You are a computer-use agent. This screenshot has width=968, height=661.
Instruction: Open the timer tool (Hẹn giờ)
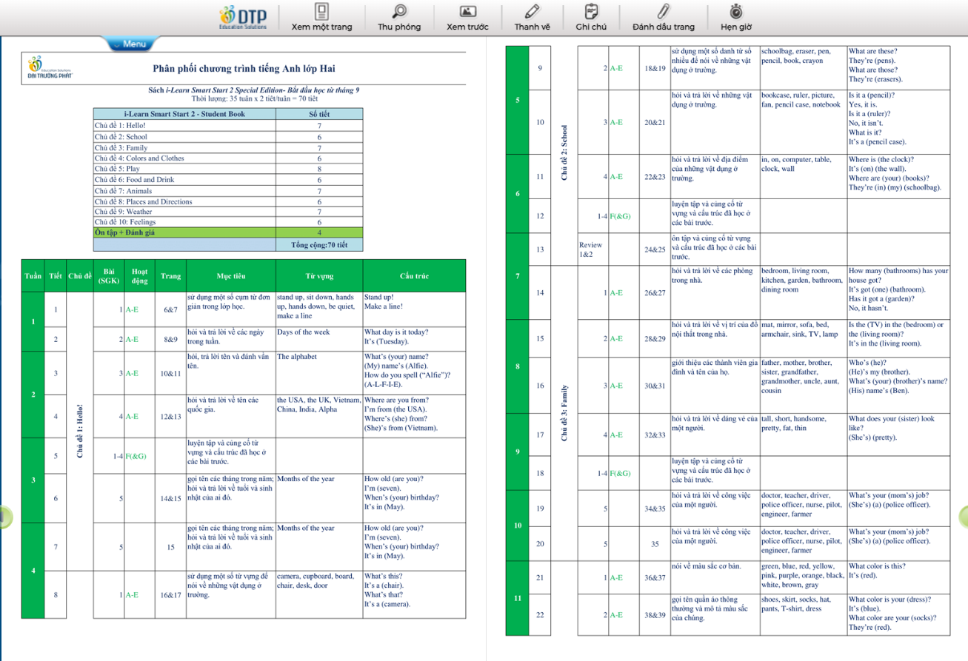[735, 18]
